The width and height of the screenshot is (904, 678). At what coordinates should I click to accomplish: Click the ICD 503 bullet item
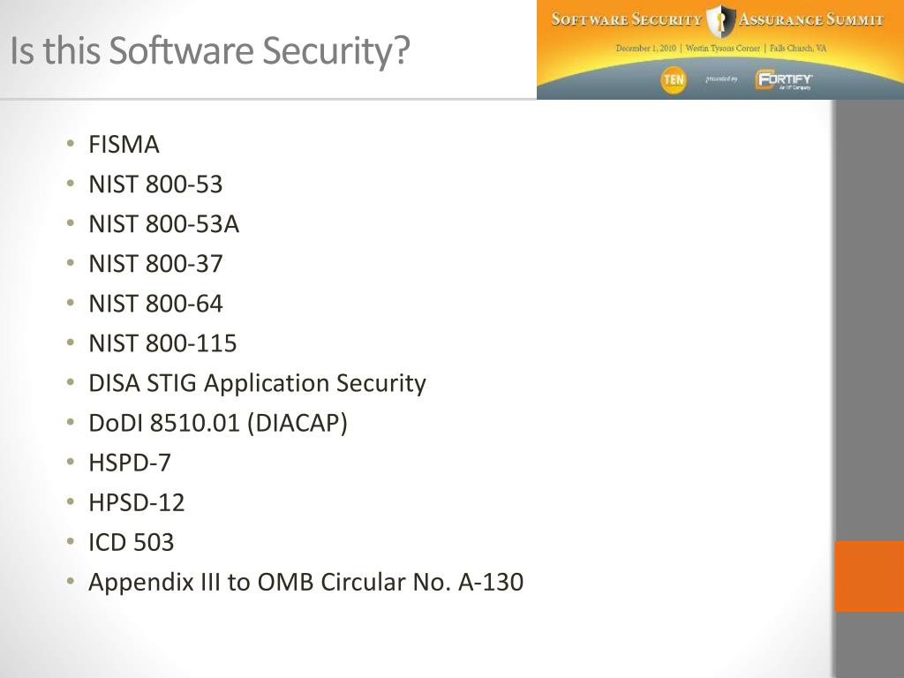(131, 543)
